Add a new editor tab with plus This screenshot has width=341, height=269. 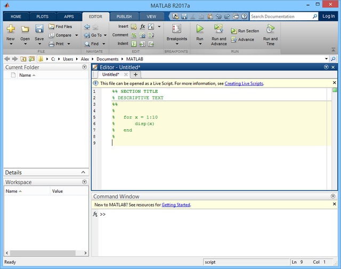click(135, 75)
